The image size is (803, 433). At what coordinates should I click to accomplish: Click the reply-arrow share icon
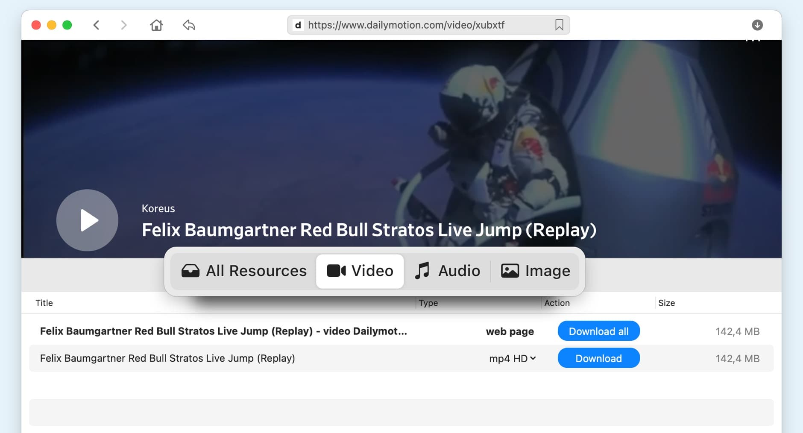[x=189, y=25]
